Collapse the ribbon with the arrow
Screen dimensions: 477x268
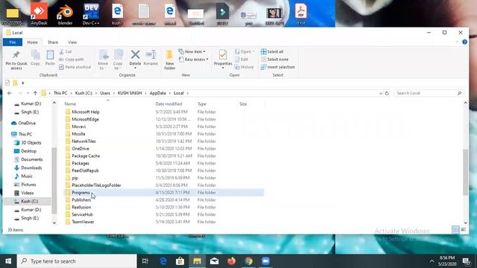(x=457, y=42)
